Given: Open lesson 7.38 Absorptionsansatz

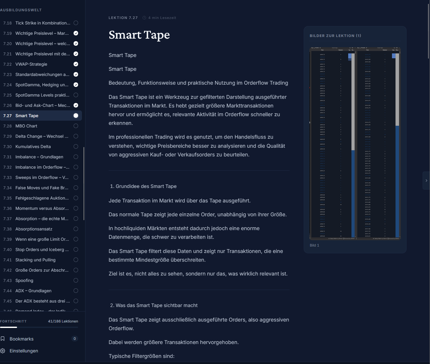Looking at the screenshot, I should click(x=41, y=229).
